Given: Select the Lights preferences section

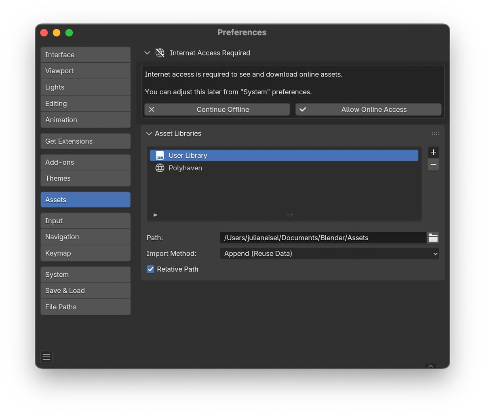Looking at the screenshot, I should pyautogui.click(x=86, y=87).
